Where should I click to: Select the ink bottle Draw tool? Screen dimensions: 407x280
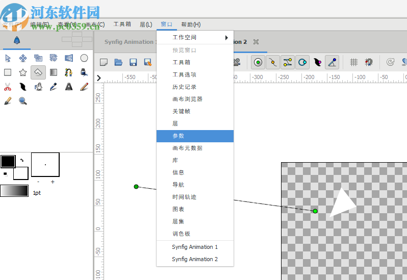[84, 72]
